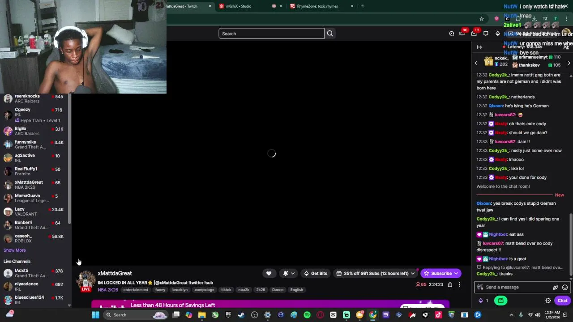Collapse chat using the arrow icon
Image resolution: width=573 pixels, height=322 pixels.
(479, 47)
